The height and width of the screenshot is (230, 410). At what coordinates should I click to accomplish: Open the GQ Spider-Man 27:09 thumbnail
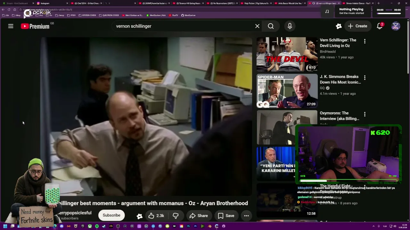click(x=287, y=91)
